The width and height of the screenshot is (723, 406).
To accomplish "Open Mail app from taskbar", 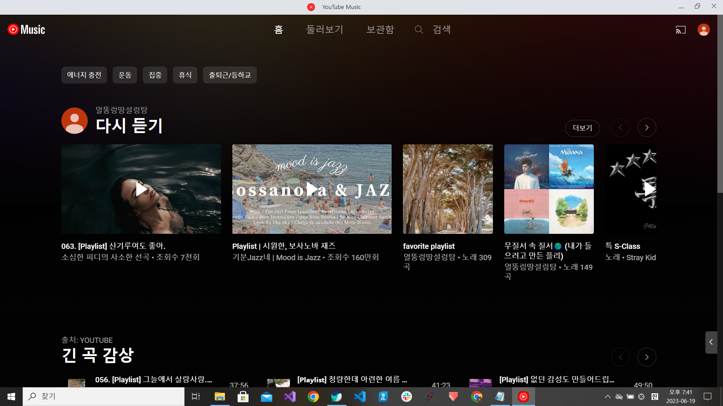I will (266, 397).
